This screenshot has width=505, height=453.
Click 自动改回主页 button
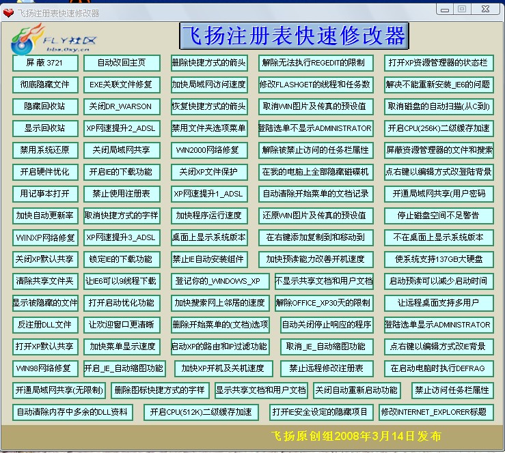tap(122, 63)
